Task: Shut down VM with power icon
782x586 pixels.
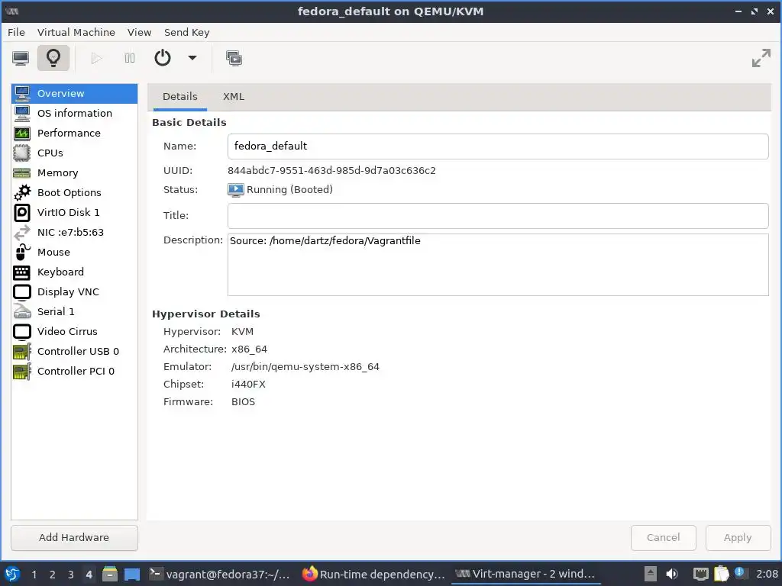Action: pyautogui.click(x=163, y=58)
